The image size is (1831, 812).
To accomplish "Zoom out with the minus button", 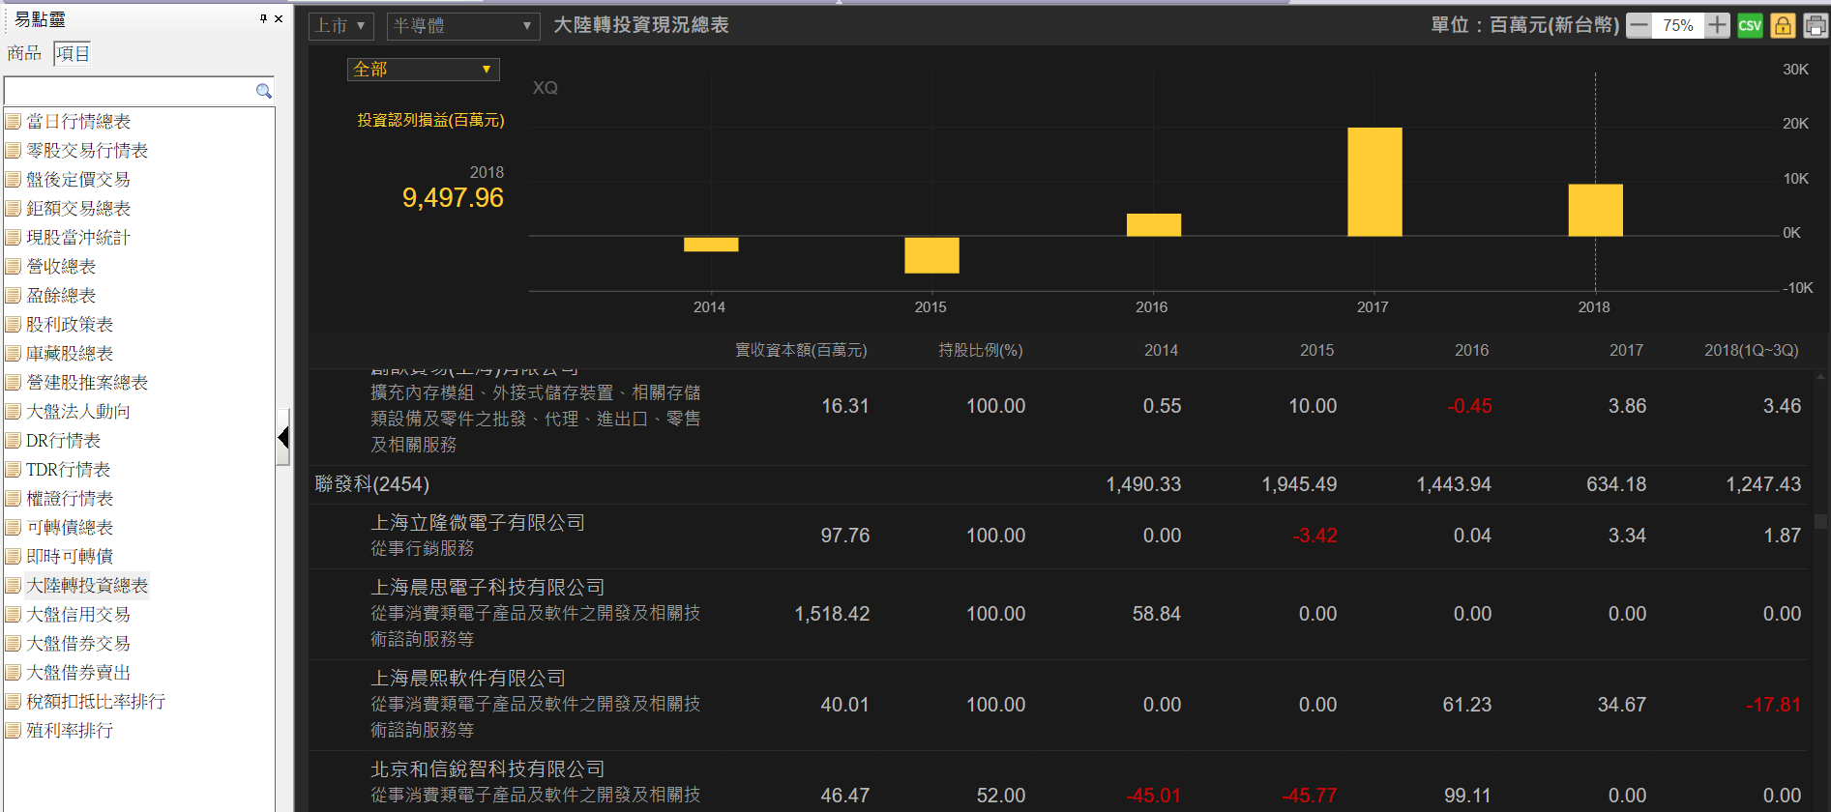I will pos(1639,26).
